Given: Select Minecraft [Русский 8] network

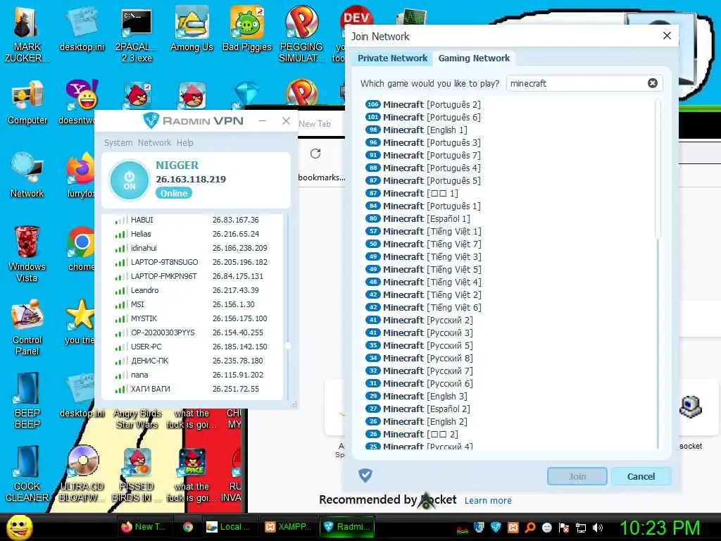Looking at the screenshot, I should point(419,358).
